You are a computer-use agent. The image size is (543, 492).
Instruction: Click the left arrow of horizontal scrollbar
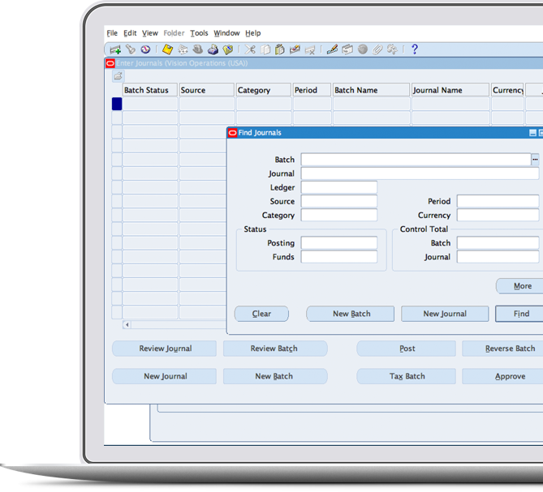click(x=127, y=324)
